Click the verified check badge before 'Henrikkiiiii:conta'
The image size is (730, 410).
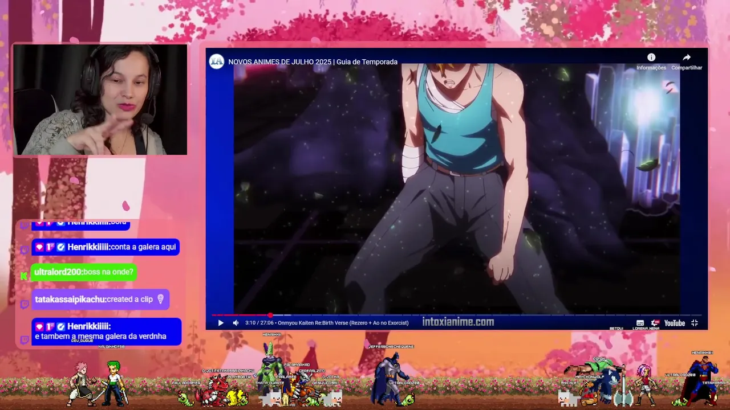click(x=60, y=247)
